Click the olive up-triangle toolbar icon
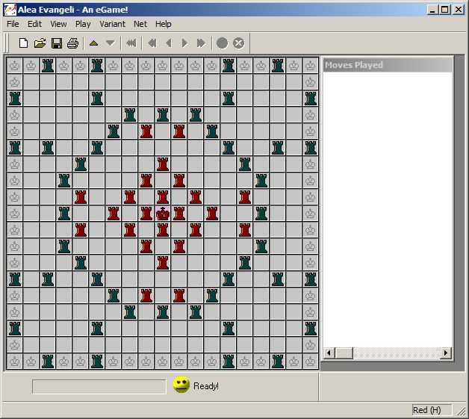Screen dimensions: 469x419 point(93,43)
